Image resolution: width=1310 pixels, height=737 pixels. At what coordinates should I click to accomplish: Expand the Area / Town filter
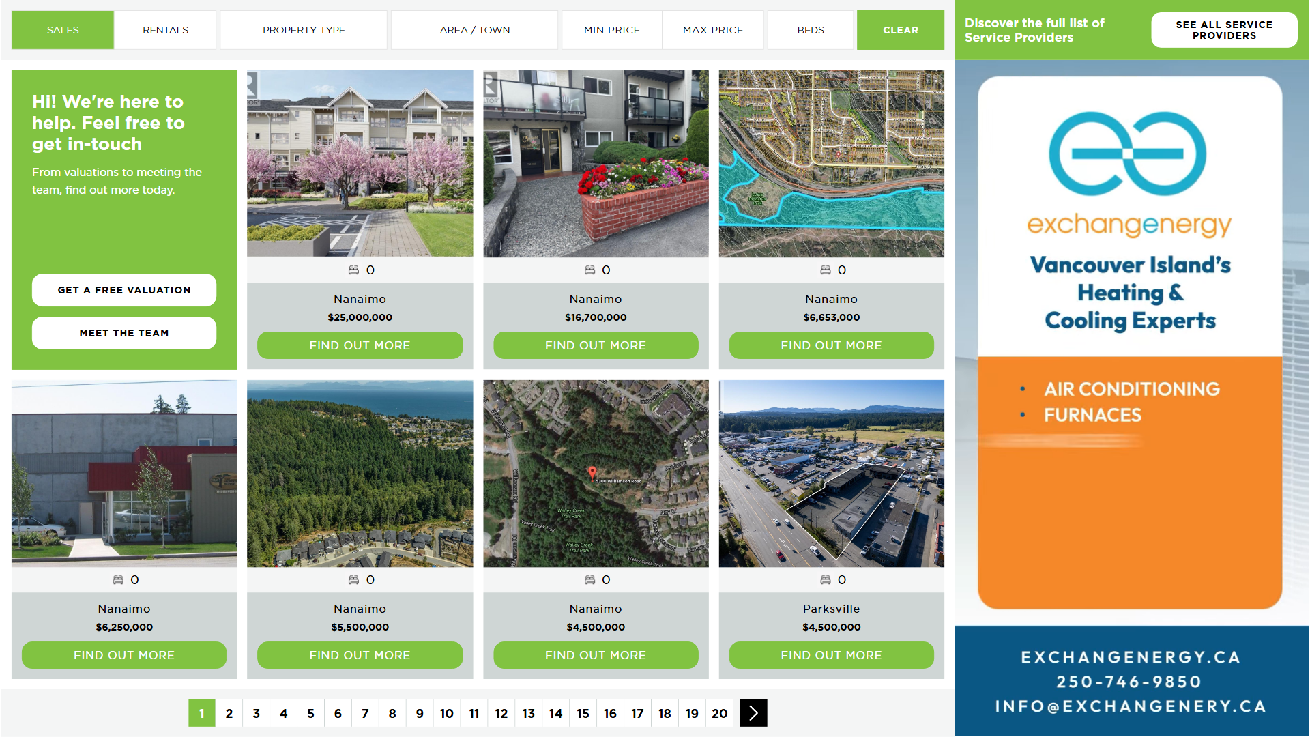474,30
